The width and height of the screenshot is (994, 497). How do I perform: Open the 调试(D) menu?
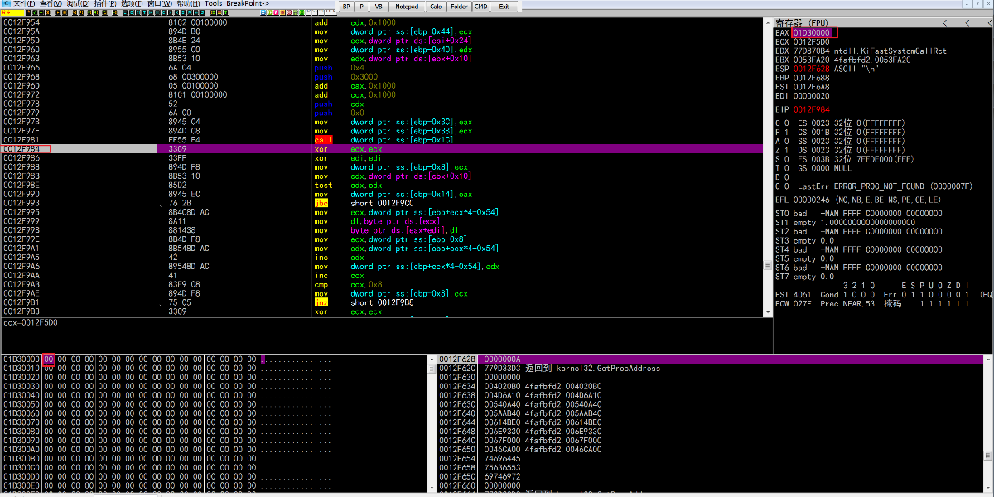point(78,4)
